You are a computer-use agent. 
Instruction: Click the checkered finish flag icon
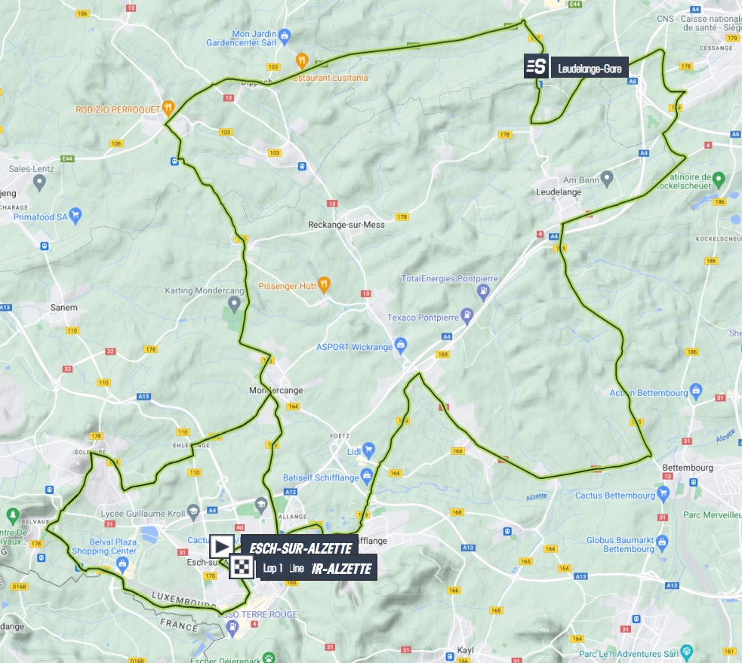[x=242, y=566]
